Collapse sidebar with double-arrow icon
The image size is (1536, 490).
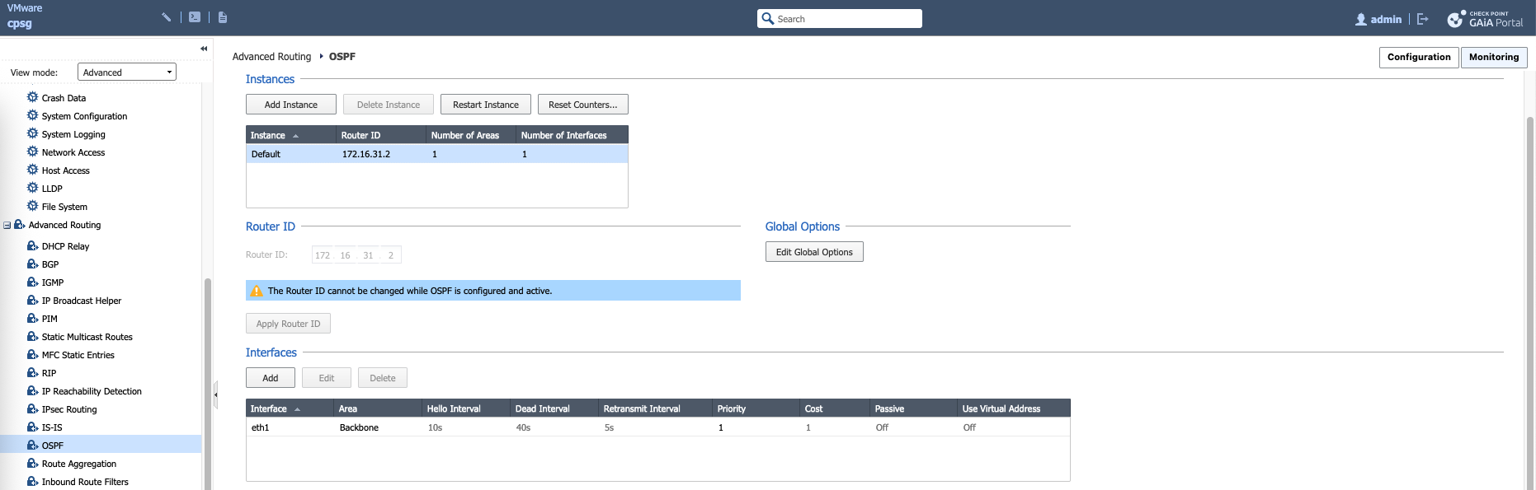point(204,49)
